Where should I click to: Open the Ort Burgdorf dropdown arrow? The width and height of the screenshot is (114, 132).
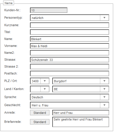(x=104, y=81)
